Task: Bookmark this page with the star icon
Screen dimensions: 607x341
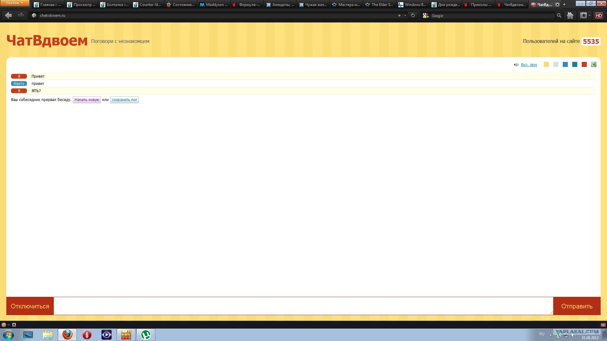Action: 399,15
